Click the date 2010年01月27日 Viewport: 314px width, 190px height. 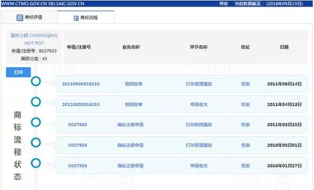pyautogui.click(x=284, y=166)
